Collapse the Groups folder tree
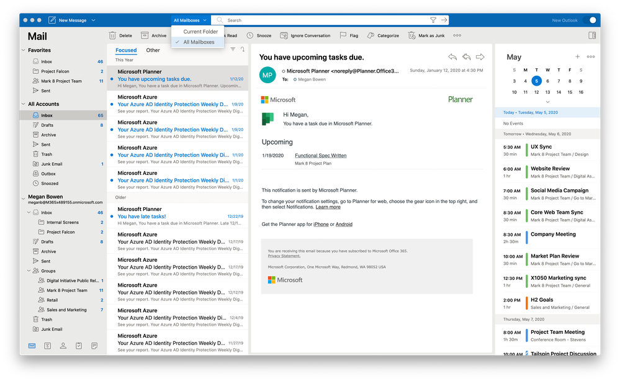 pos(29,271)
